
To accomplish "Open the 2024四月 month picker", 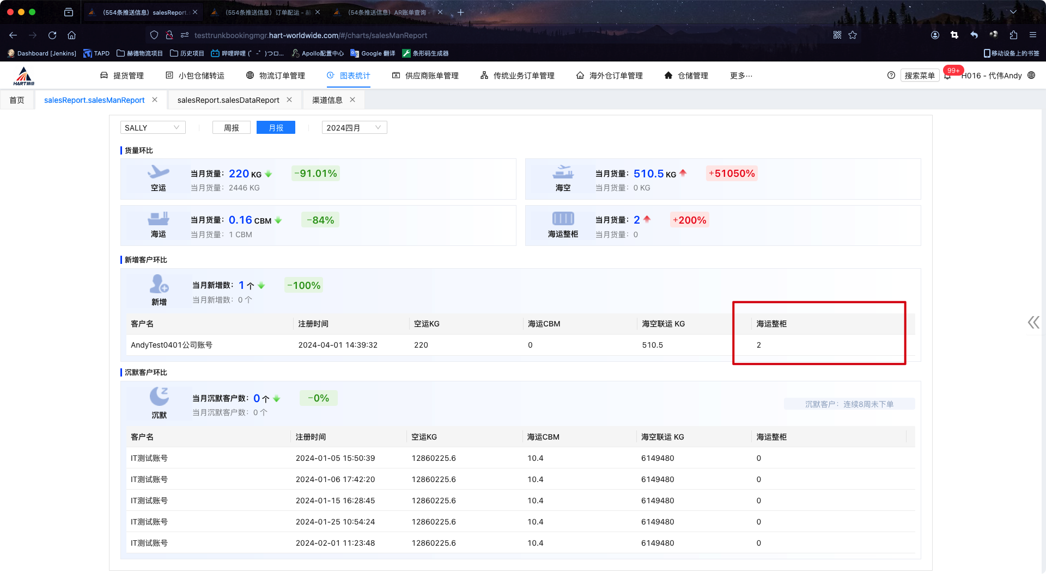I will point(354,128).
